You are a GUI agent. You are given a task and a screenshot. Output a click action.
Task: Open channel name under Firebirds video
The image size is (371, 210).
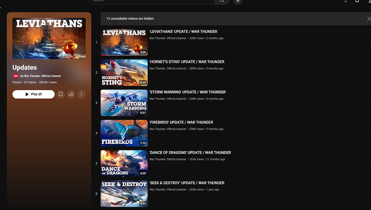point(168,129)
